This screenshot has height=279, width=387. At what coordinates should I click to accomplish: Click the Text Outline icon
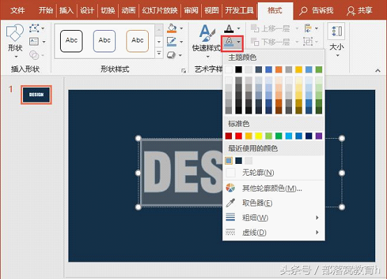click(x=229, y=41)
